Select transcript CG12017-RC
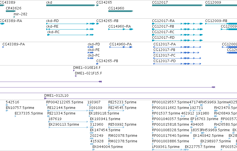 click(x=177, y=35)
